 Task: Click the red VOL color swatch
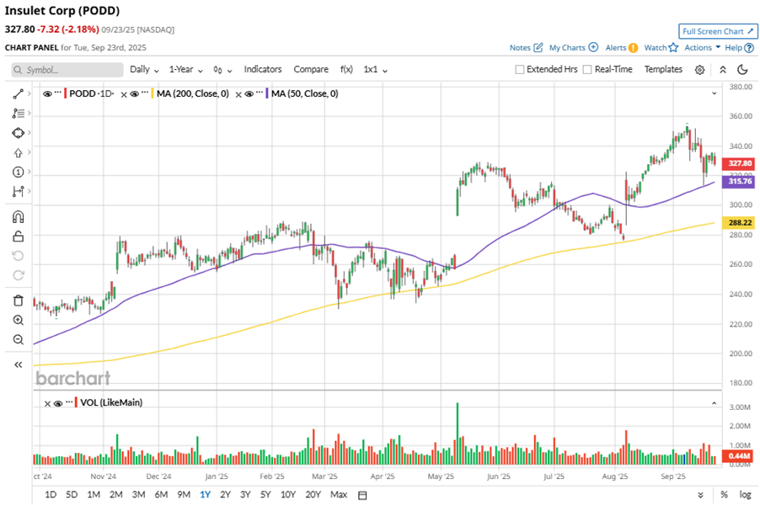(x=76, y=402)
